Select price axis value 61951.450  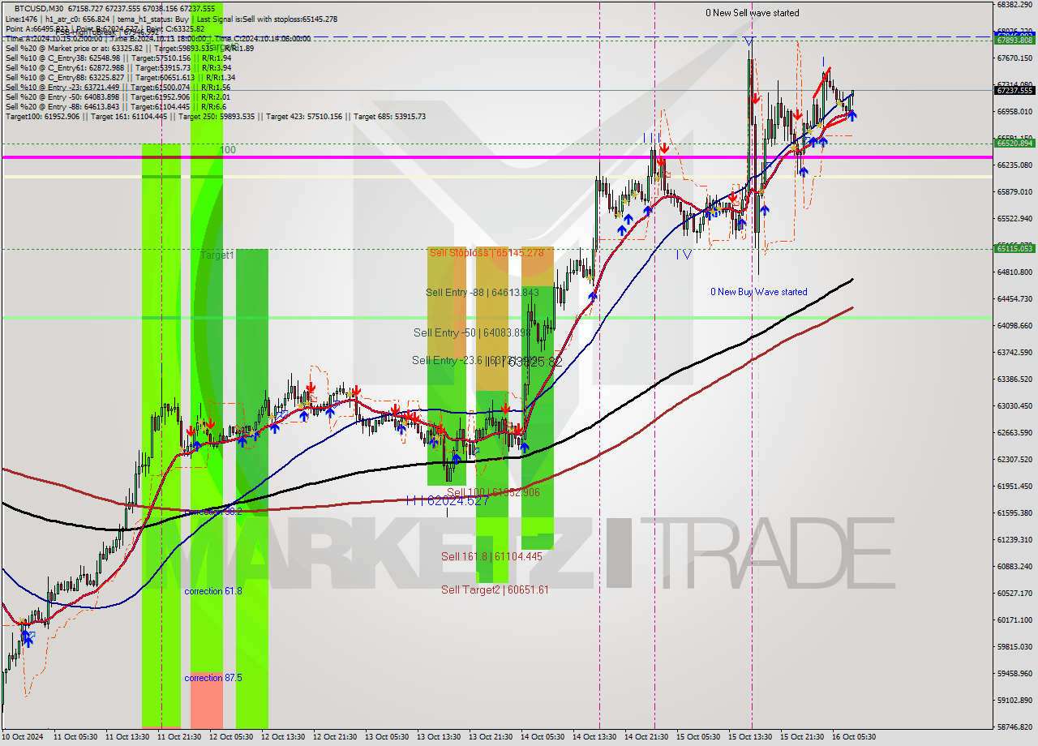point(1014,487)
